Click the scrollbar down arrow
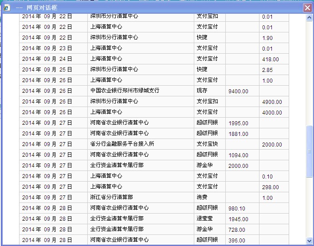314x246 pixels. pyautogui.click(x=309, y=240)
